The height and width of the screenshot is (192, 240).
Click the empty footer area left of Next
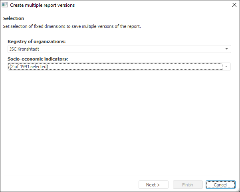[68, 185]
